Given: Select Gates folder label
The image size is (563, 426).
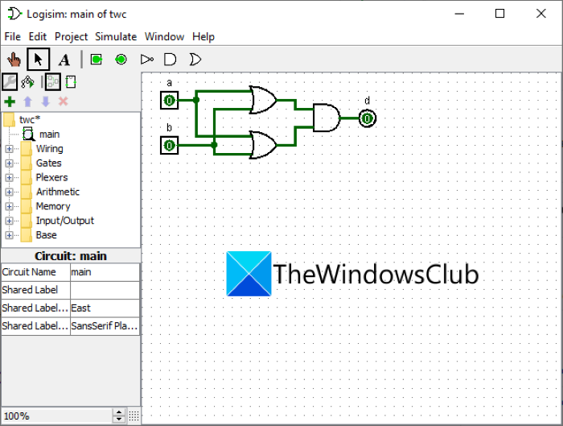Looking at the screenshot, I should coord(49,163).
